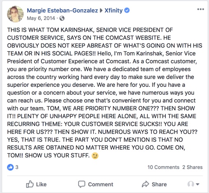
Task: Click the arrow Share icon
Action: 146,184
